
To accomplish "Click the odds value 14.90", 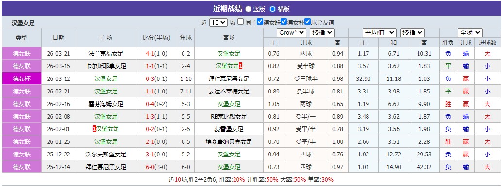I will tap(393, 167).
